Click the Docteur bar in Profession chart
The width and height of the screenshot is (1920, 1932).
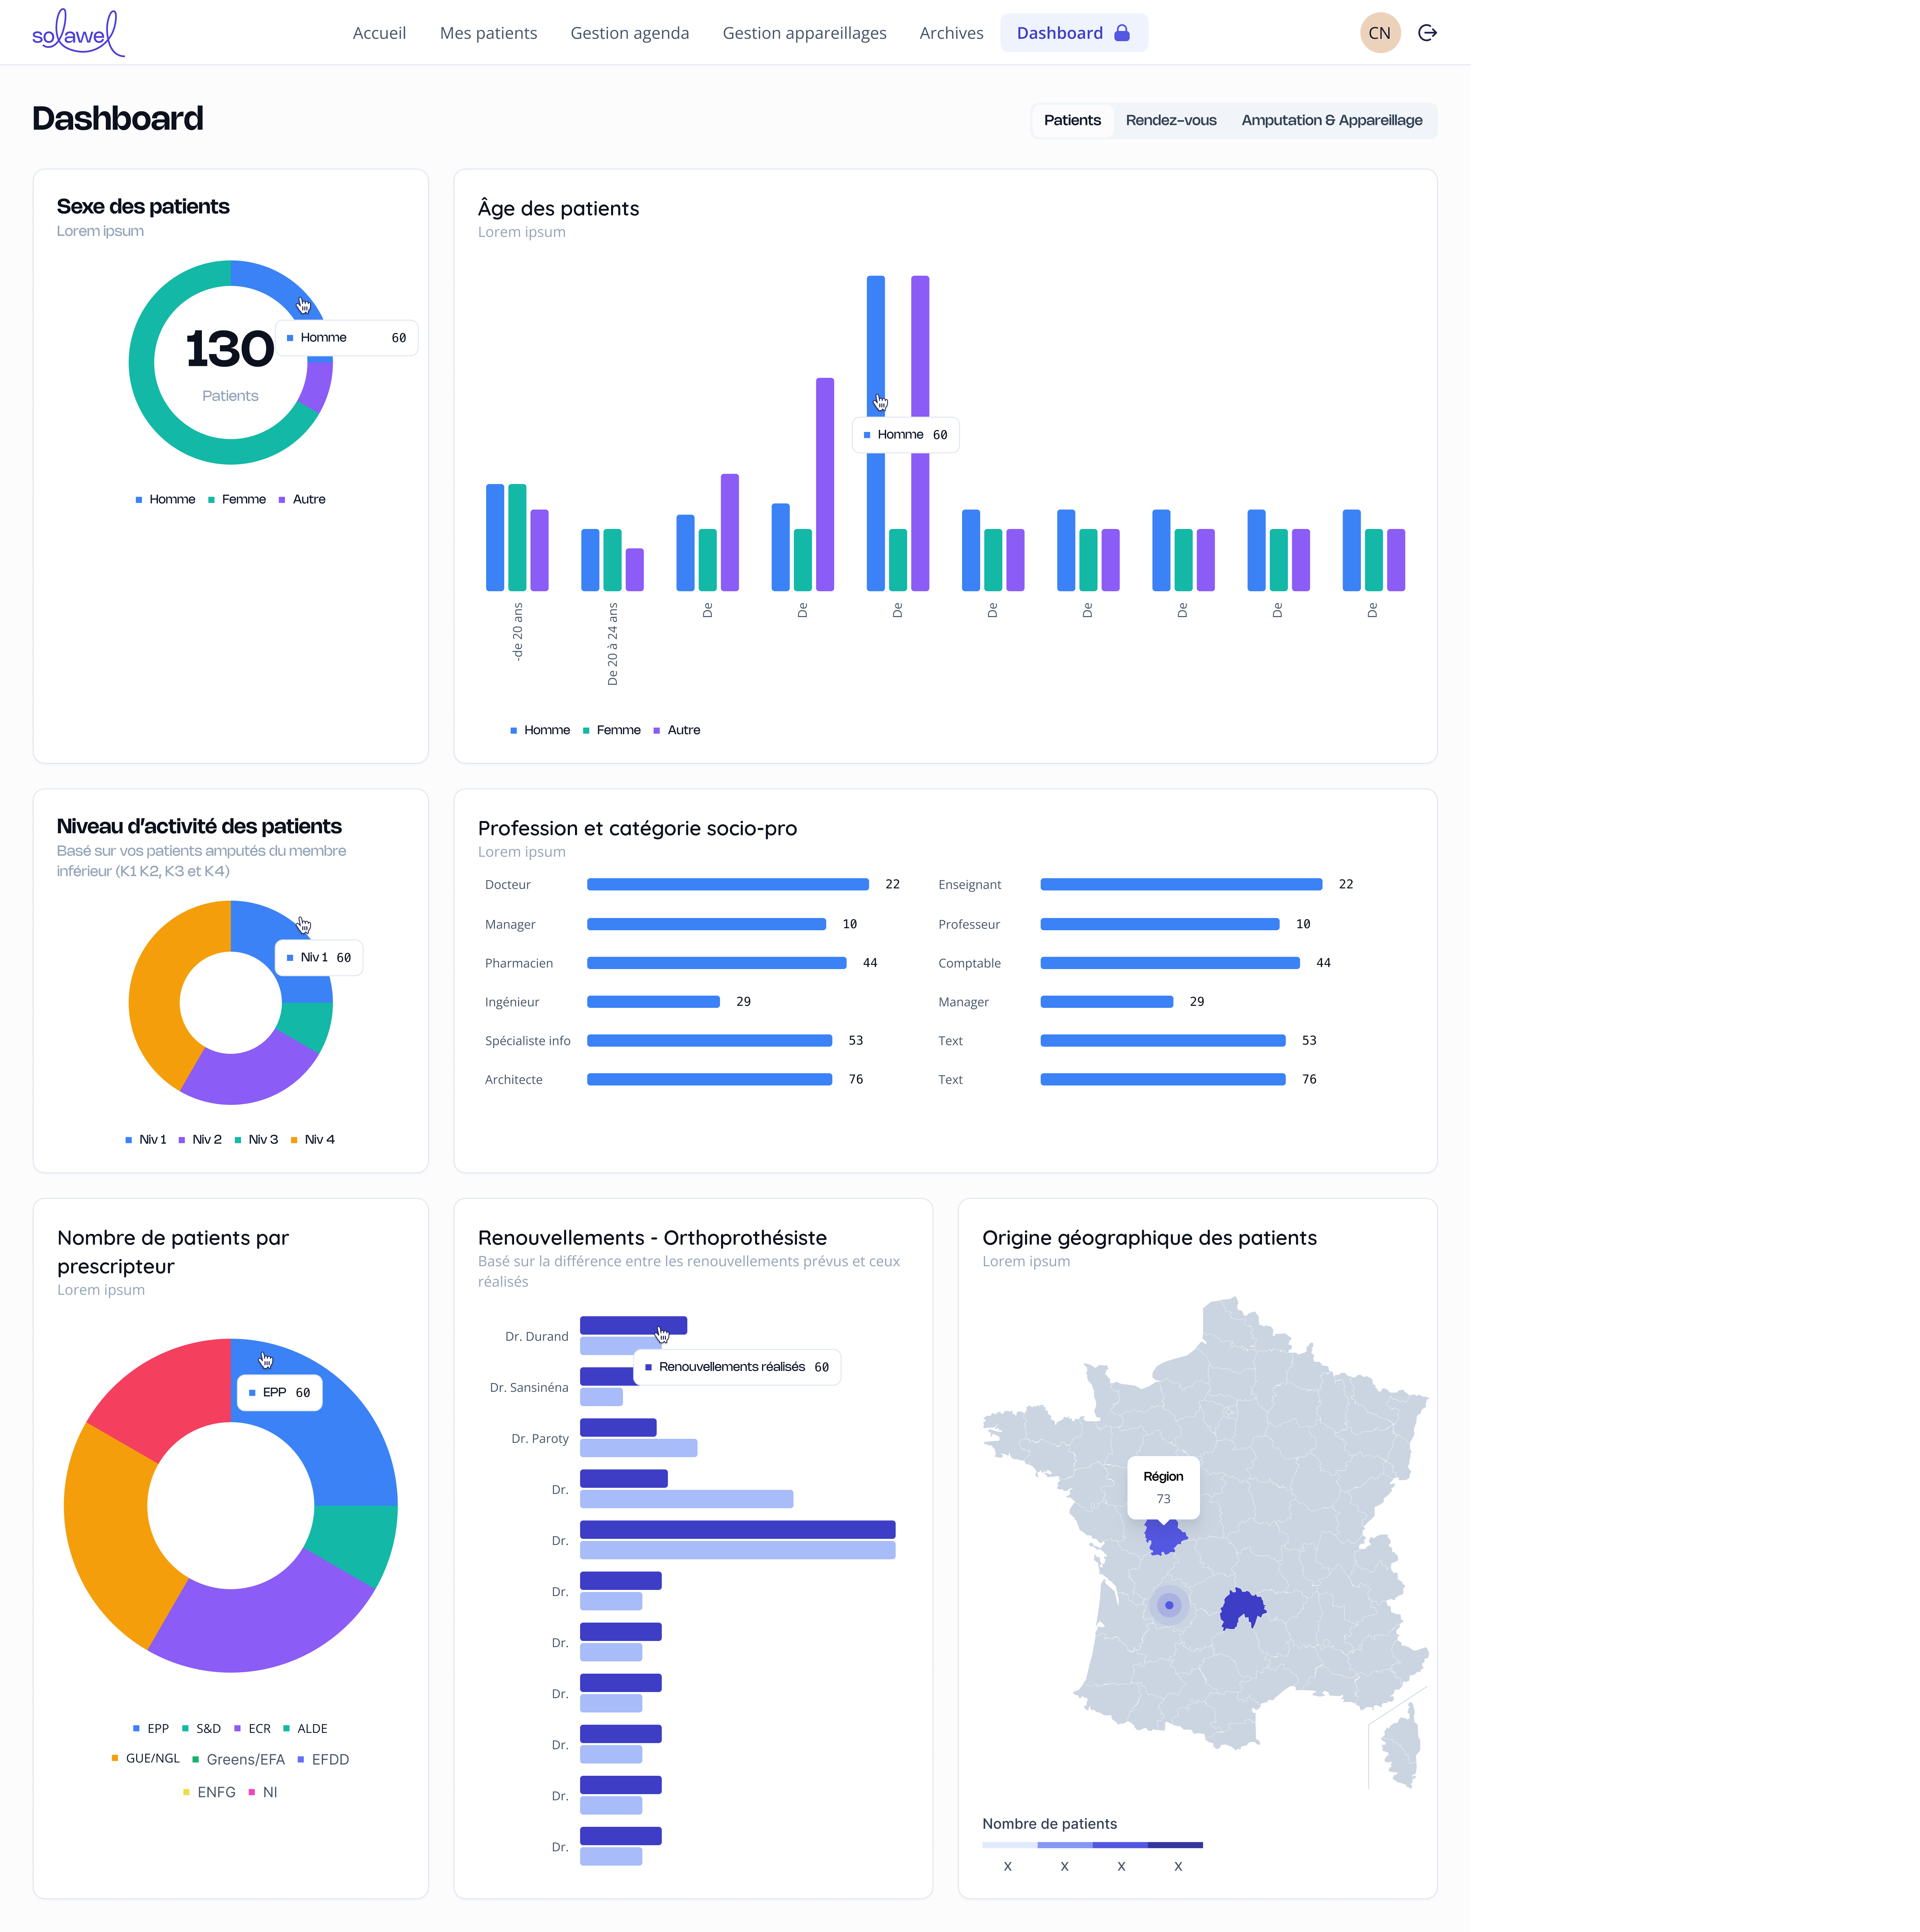pyautogui.click(x=728, y=884)
